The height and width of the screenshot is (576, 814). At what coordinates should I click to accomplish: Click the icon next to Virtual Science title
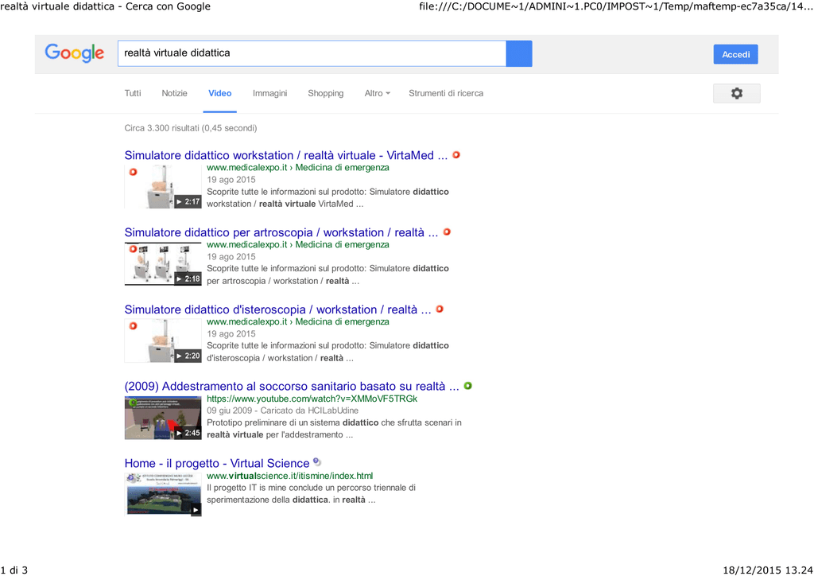pos(316,462)
